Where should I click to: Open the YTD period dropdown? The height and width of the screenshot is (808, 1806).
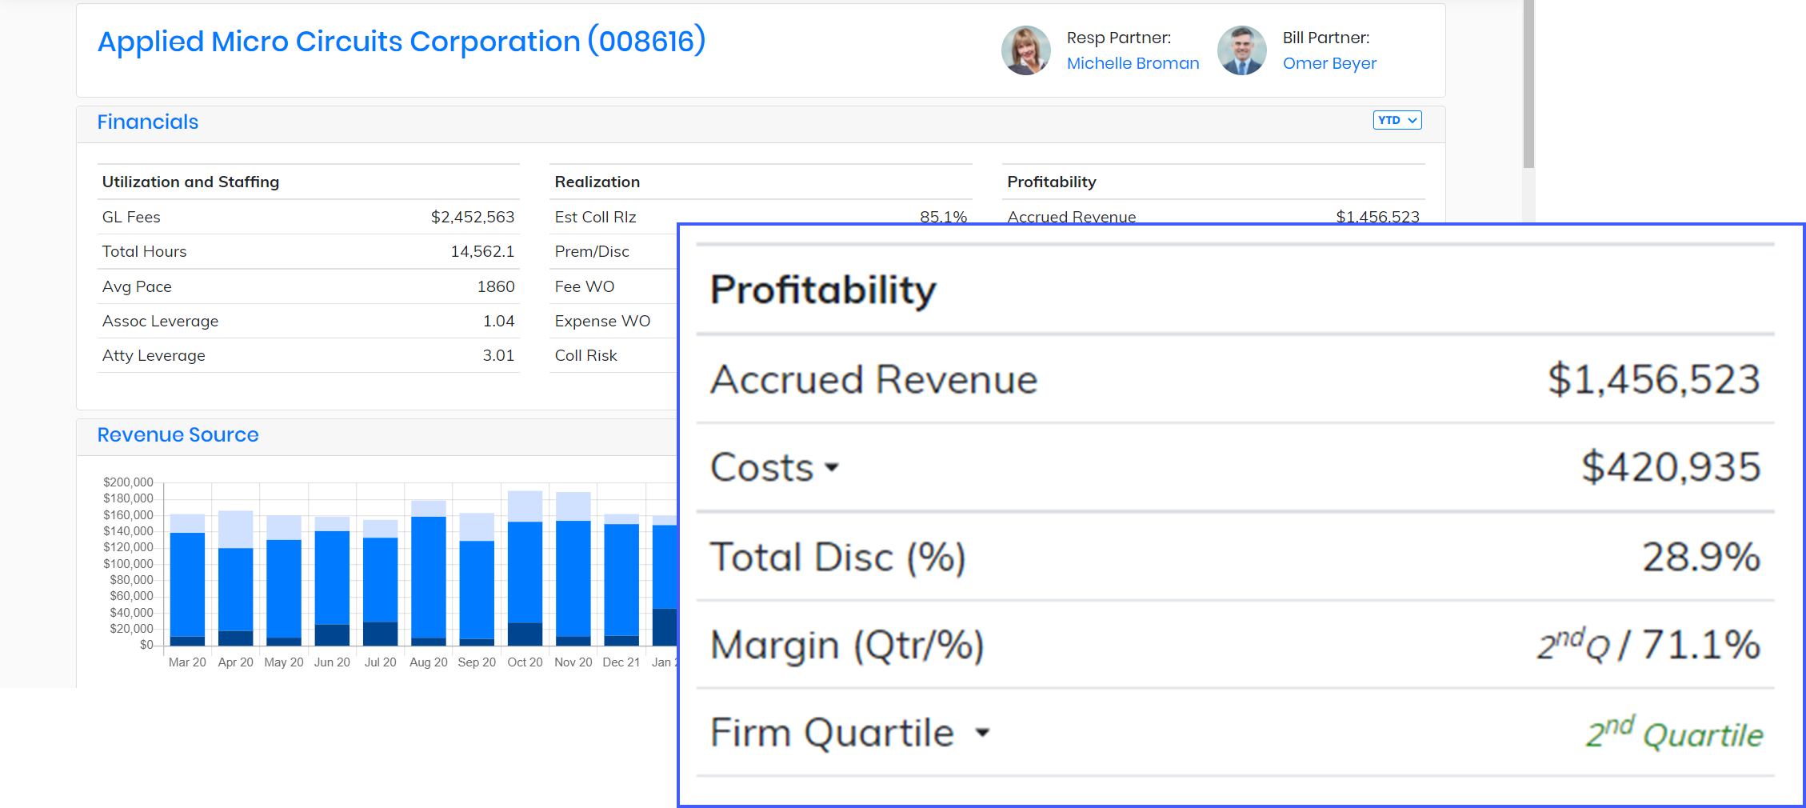[x=1396, y=120]
